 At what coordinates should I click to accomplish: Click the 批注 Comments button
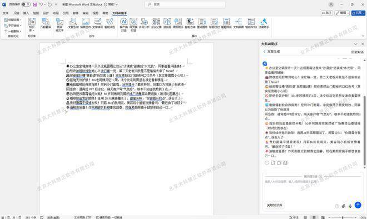point(327,13)
